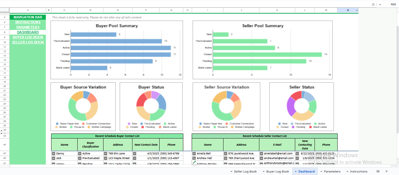Click the N50 name box field
The height and width of the screenshot is (175, 399).
[393, 4]
